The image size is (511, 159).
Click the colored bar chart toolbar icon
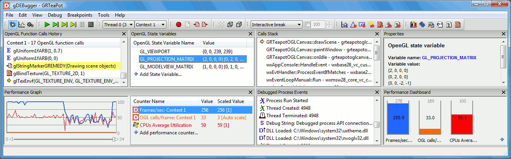pos(413,25)
